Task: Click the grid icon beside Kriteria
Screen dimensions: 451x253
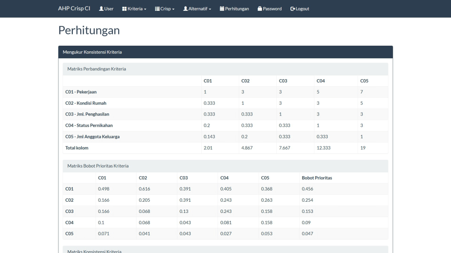Action: coord(124,9)
